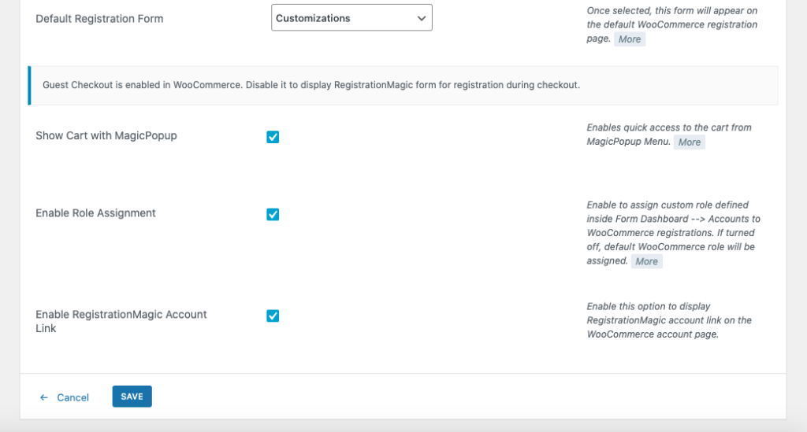Disable RegistrationMagic Account Link checkbox
Image resolution: width=807 pixels, height=432 pixels.
[273, 316]
